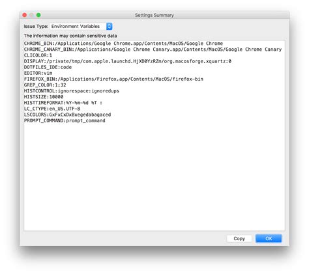Close the Settings Summary window

pos(25,15)
